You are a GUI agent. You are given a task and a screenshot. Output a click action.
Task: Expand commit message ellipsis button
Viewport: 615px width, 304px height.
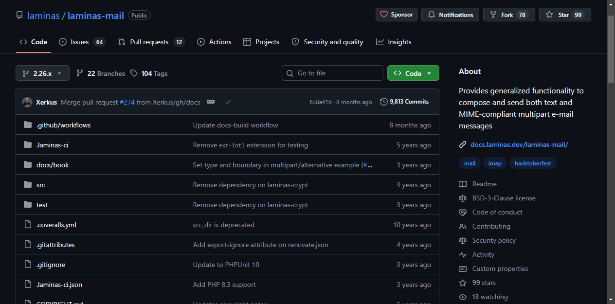(x=210, y=102)
